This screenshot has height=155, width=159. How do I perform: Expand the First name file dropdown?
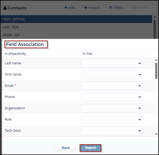(x=111, y=74)
